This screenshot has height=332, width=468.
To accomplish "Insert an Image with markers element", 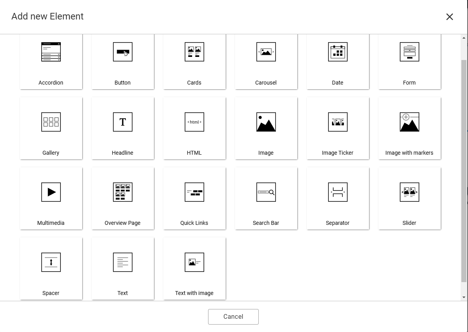I will [x=410, y=128].
